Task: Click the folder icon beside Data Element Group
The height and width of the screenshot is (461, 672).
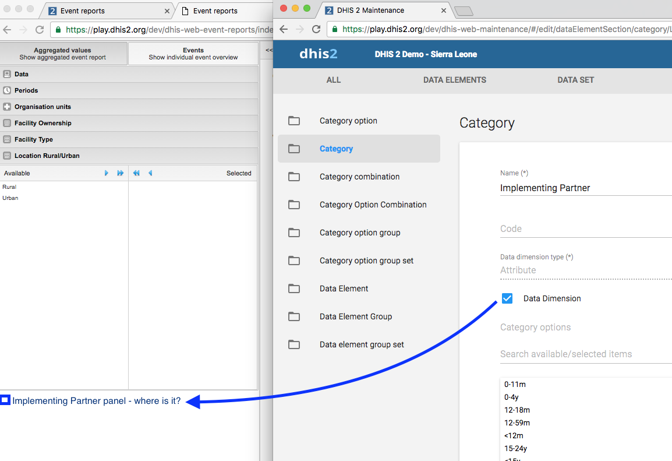Action: (x=294, y=316)
